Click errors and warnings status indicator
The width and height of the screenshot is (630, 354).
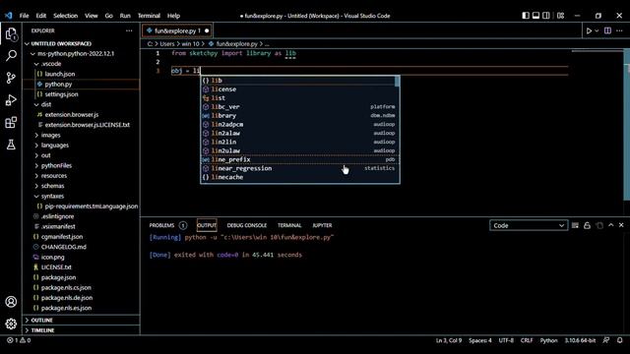[x=19, y=340]
